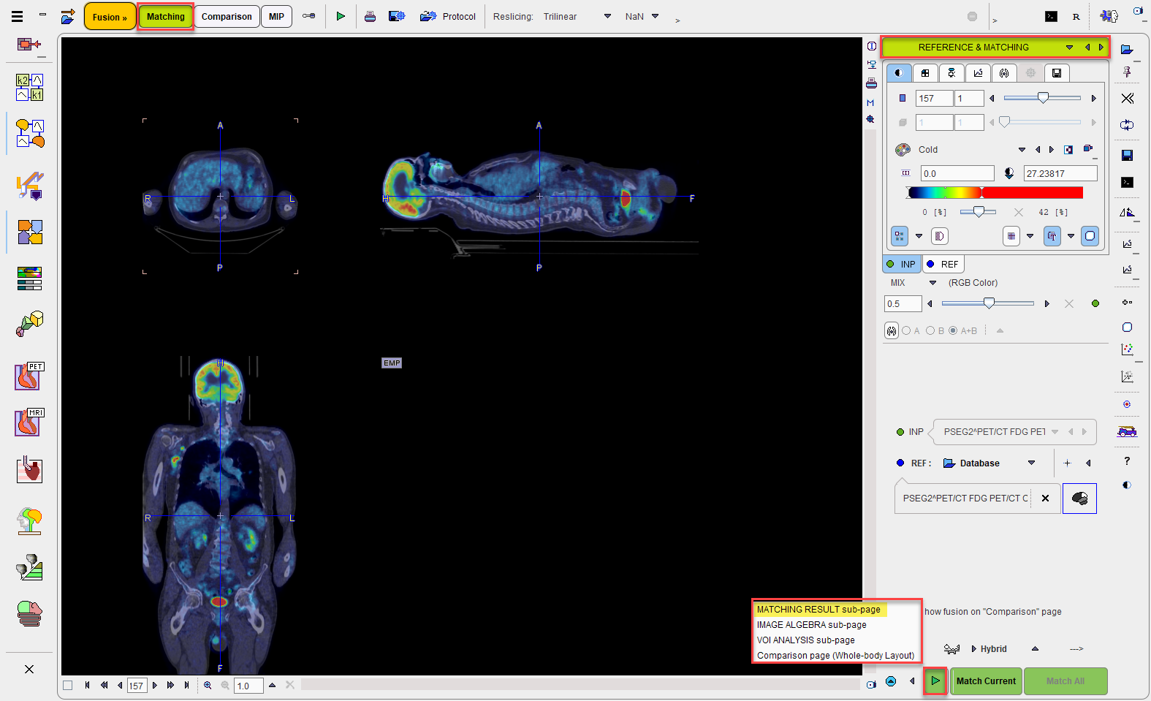Screen dimensions: 1151x701
Task: Click the screen capture icon in toolbar
Action: [397, 16]
